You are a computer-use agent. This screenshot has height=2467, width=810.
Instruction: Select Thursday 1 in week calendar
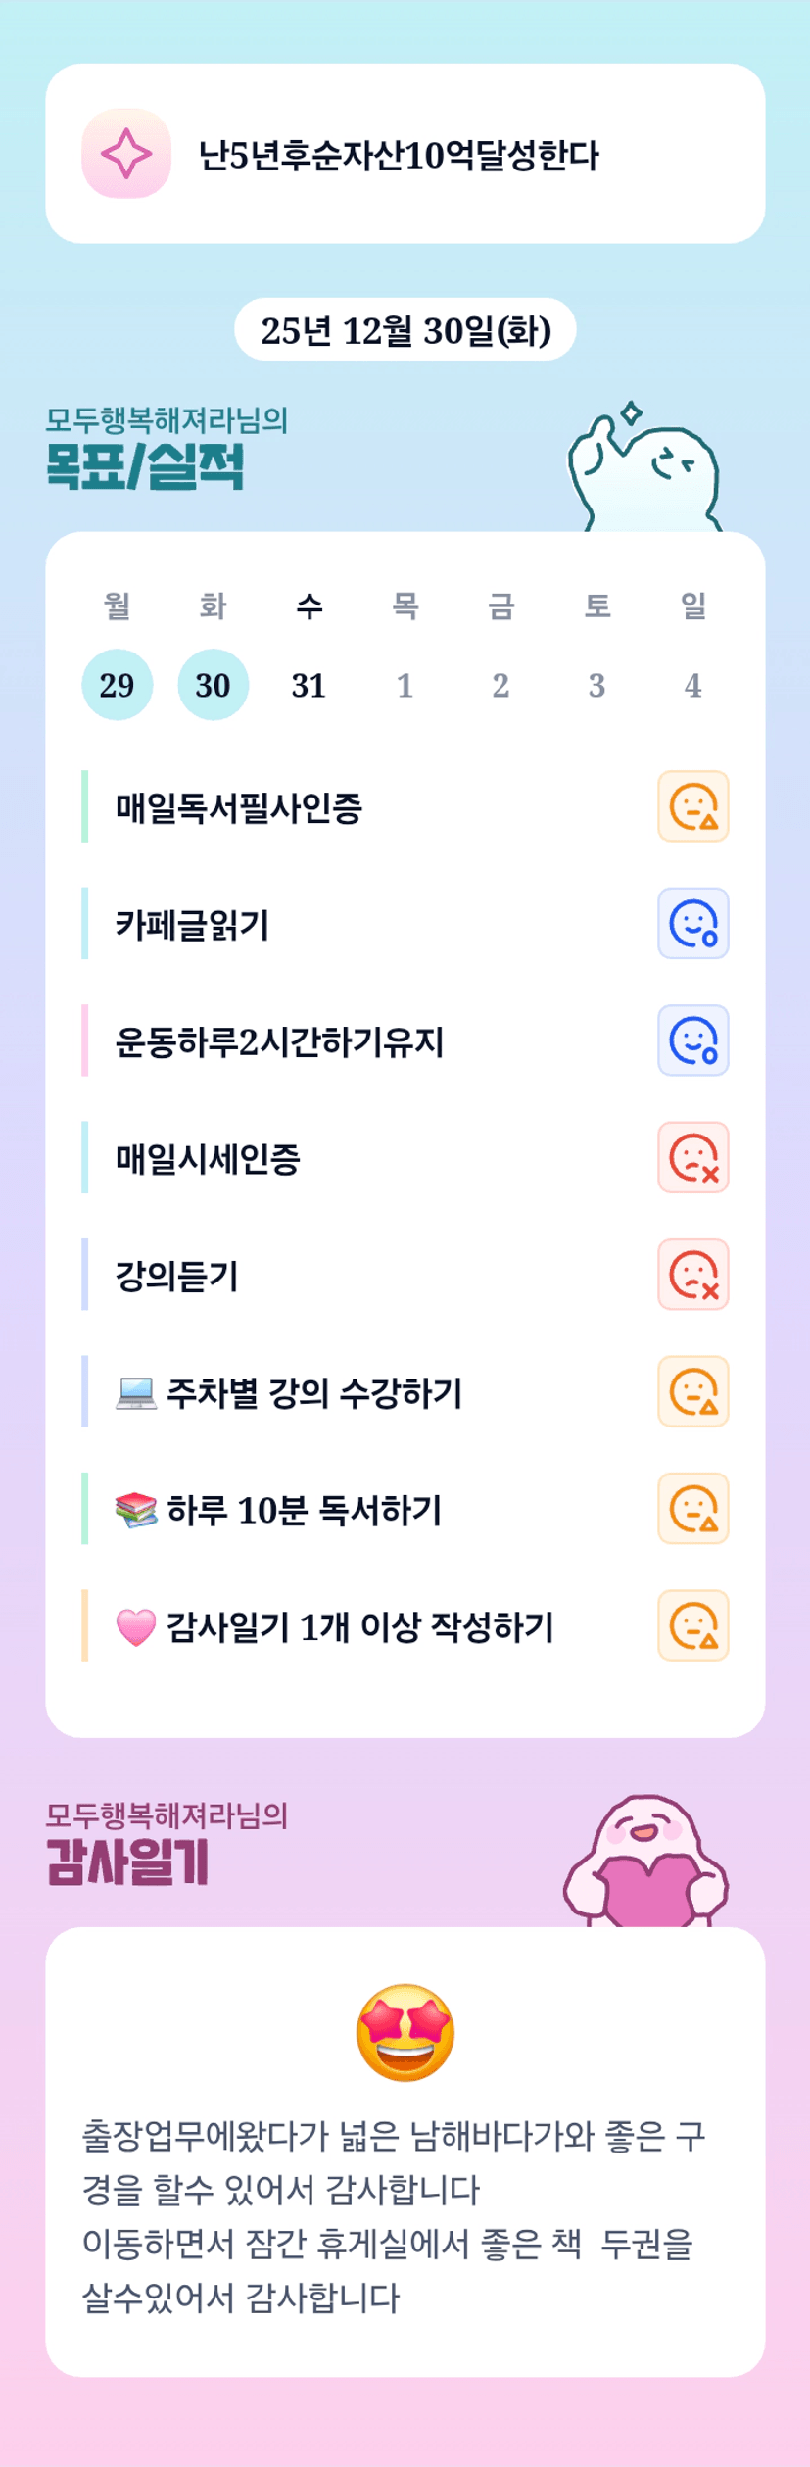[405, 685]
